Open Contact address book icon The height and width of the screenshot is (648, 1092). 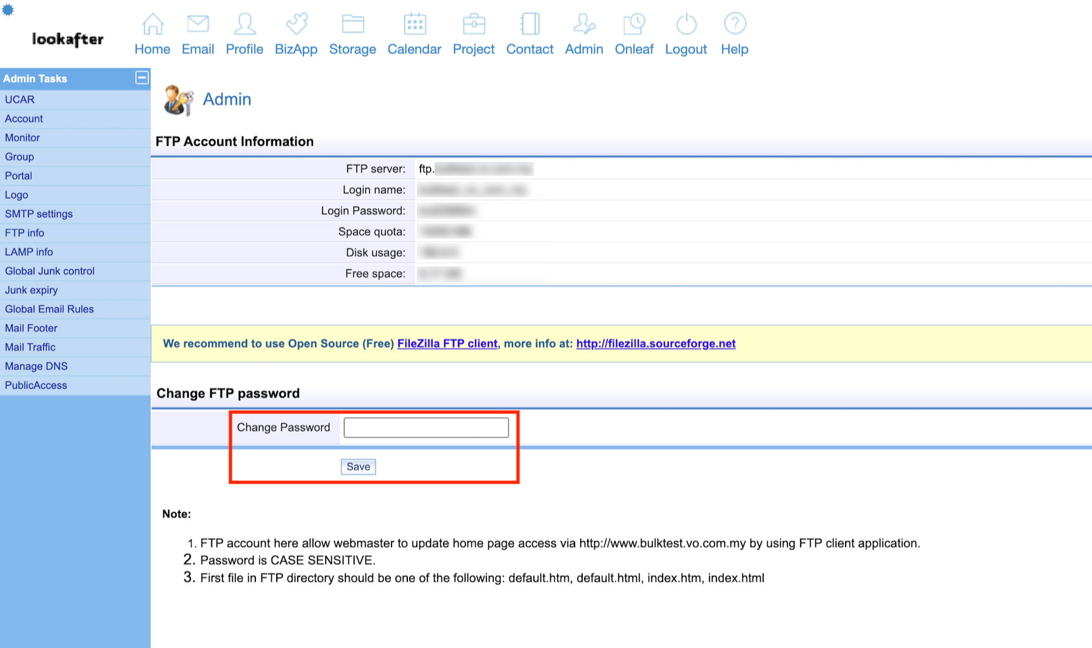coord(530,24)
